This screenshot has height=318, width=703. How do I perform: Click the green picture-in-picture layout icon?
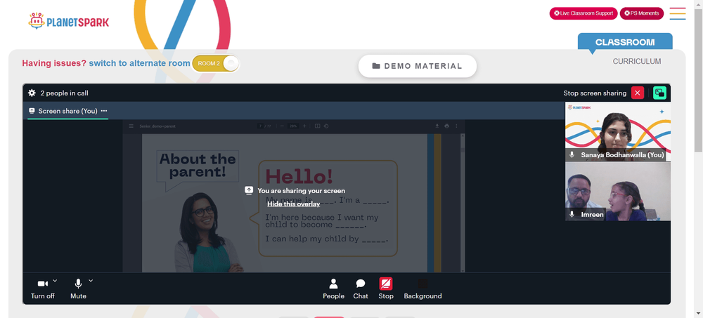659,93
